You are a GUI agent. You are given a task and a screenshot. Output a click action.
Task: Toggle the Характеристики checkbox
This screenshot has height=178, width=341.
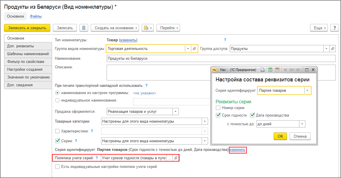coord(57,131)
